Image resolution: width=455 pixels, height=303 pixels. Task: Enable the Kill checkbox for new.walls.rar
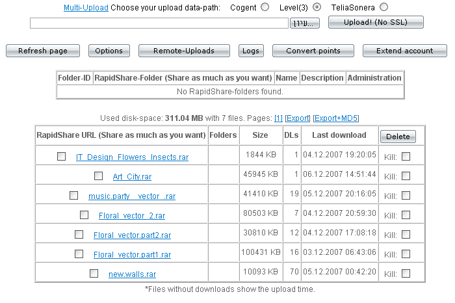[x=406, y=274]
